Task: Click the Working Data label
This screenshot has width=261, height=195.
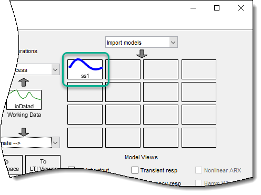Action: tap(24, 115)
